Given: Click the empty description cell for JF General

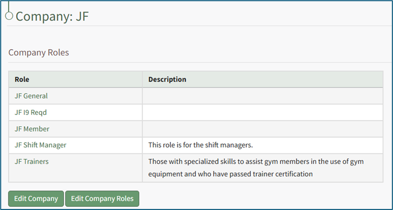Looking at the screenshot, I should pos(266,96).
